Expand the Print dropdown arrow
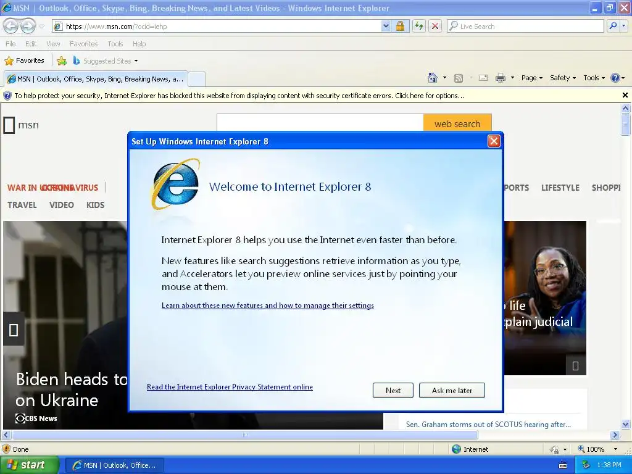 click(512, 78)
